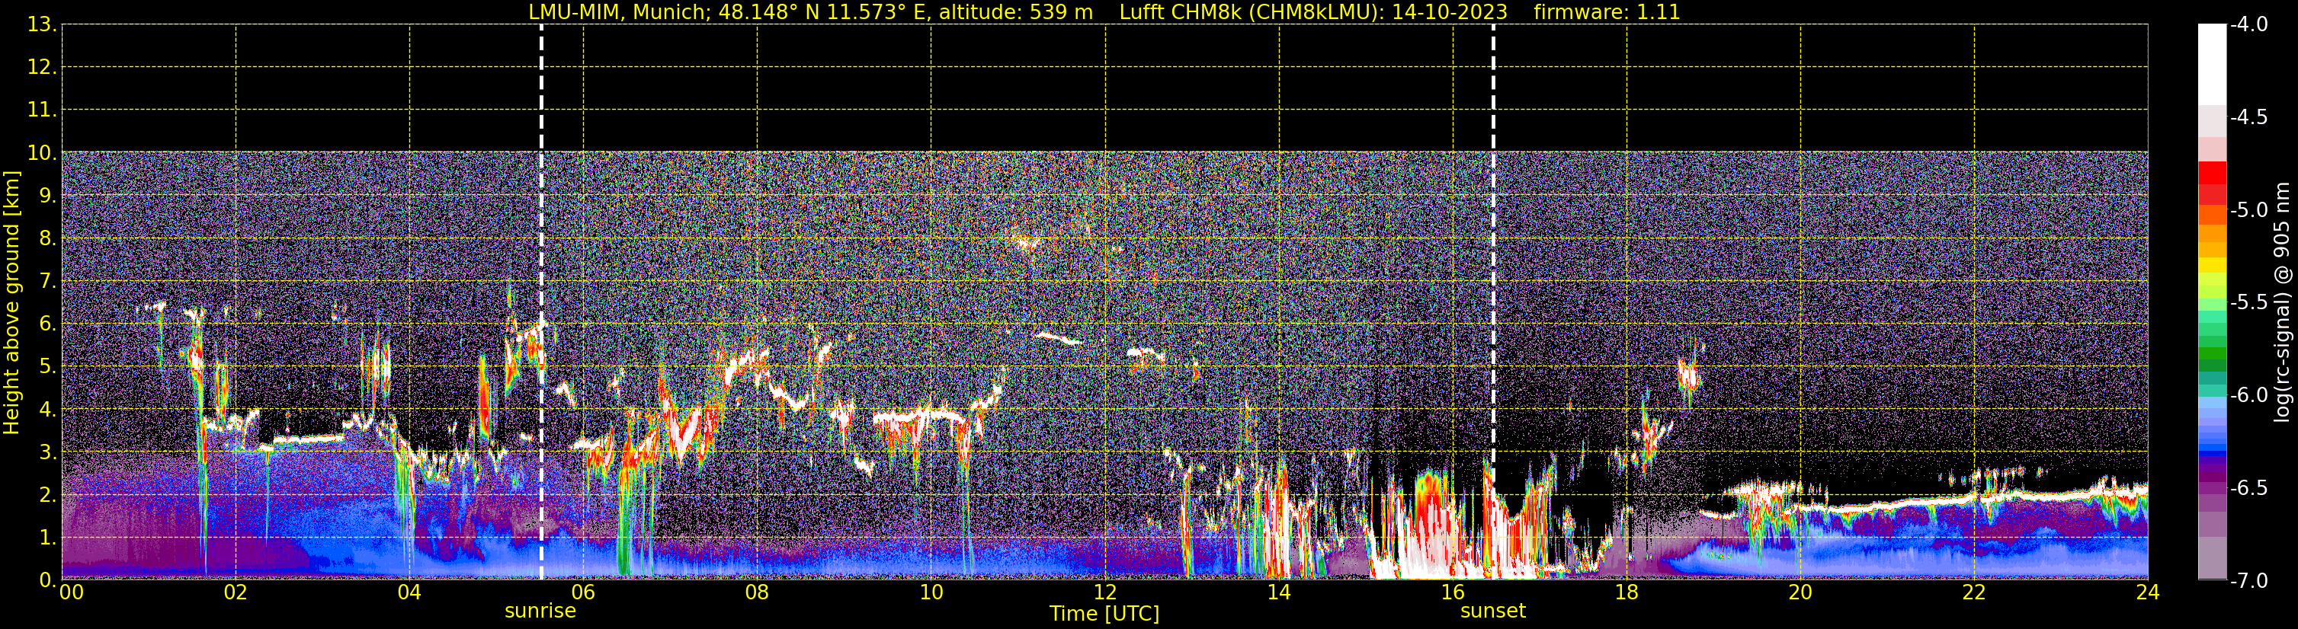This screenshot has width=2298, height=629.
Task: Click the sunset label below the time axis
Action: click(x=1492, y=611)
